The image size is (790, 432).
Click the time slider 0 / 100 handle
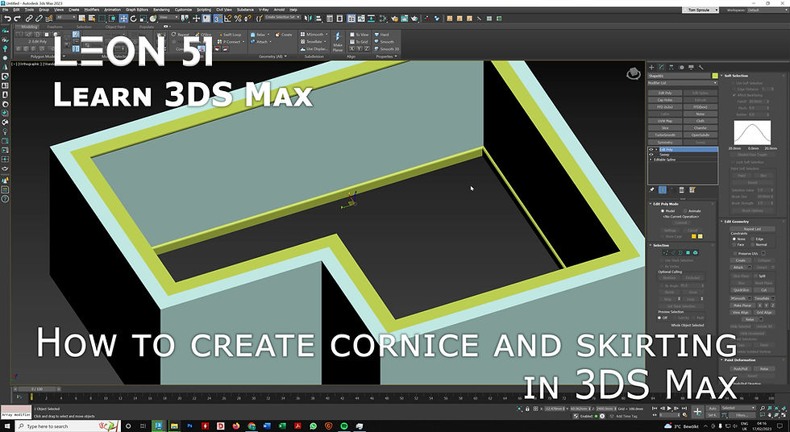pos(37,388)
